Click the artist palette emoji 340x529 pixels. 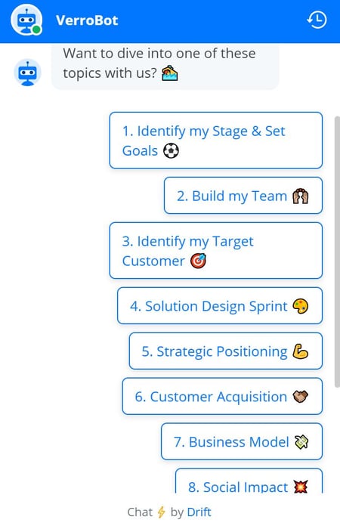[x=300, y=306]
